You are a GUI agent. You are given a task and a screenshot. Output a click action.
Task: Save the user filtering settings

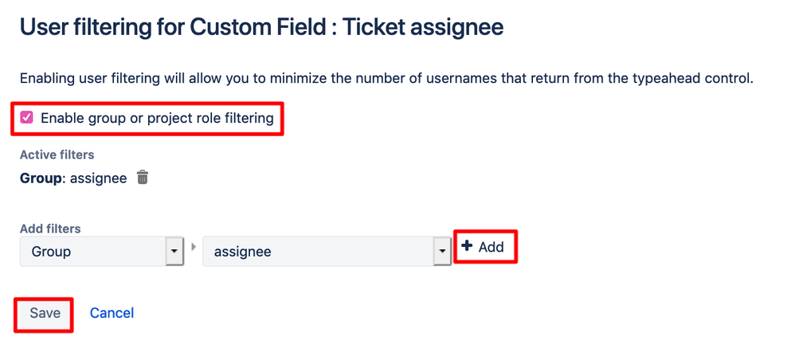(45, 313)
